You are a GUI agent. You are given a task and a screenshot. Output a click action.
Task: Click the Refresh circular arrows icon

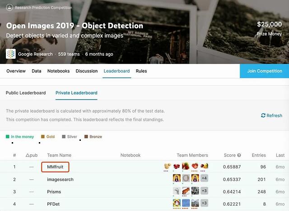263,115
